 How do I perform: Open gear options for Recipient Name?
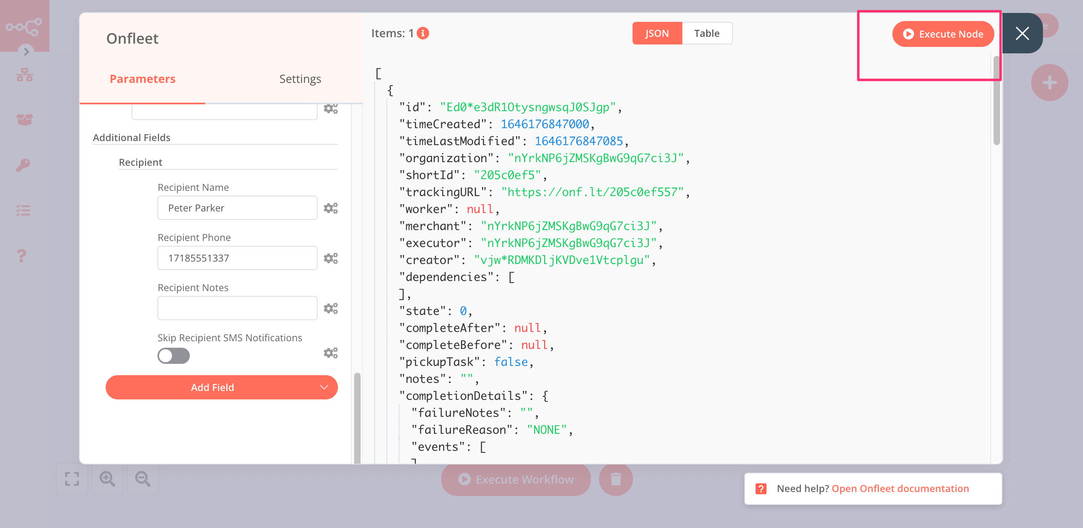tap(331, 208)
